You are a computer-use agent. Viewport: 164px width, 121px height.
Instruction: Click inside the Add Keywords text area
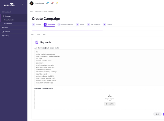coord(99,68)
